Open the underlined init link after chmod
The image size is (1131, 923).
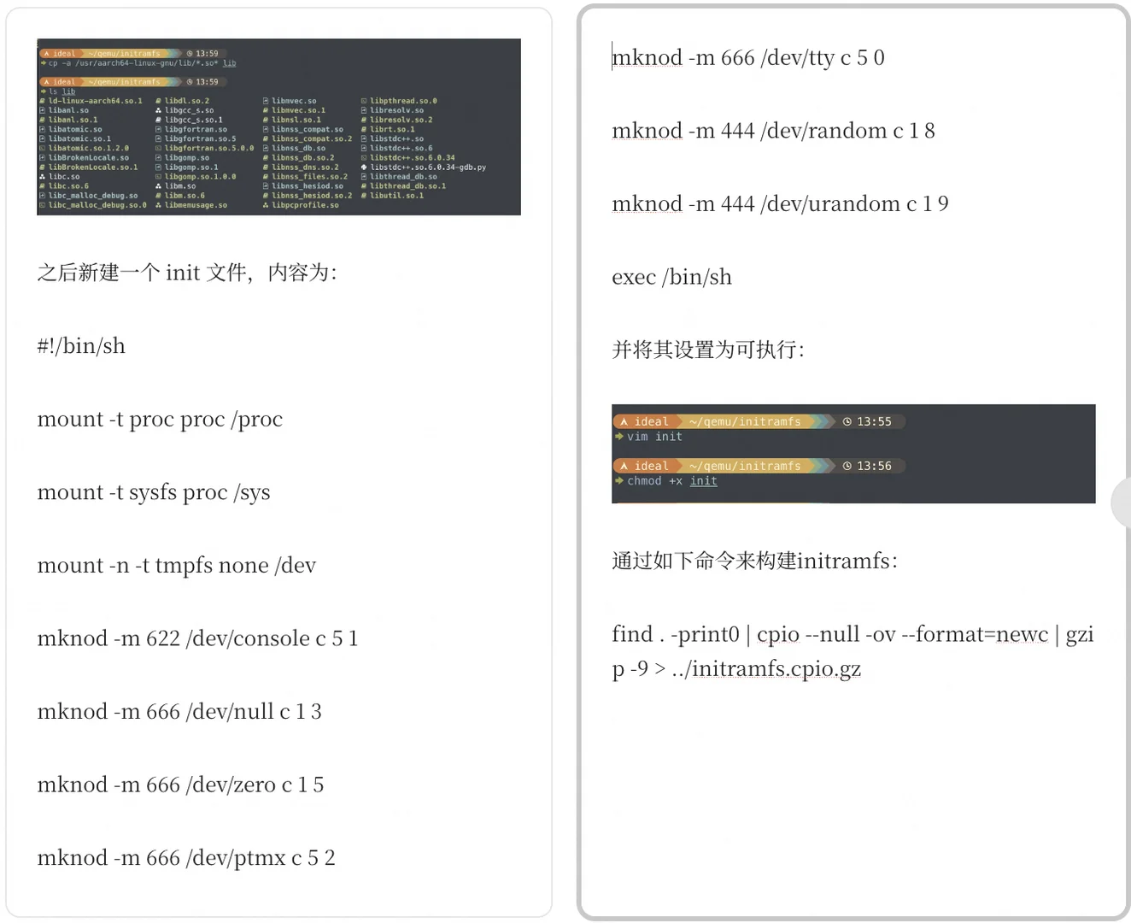pyautogui.click(x=703, y=480)
